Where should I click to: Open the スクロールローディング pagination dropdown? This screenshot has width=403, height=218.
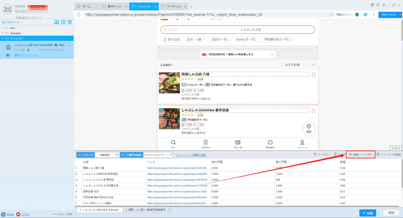coord(158,155)
